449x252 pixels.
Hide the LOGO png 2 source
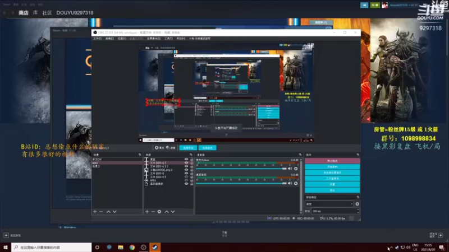coord(186,170)
